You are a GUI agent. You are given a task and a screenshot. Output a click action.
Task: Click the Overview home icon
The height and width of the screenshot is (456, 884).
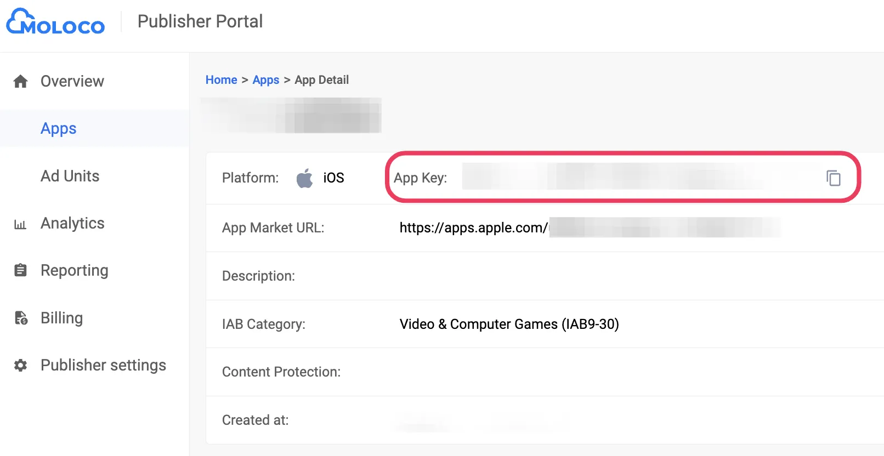click(x=20, y=81)
